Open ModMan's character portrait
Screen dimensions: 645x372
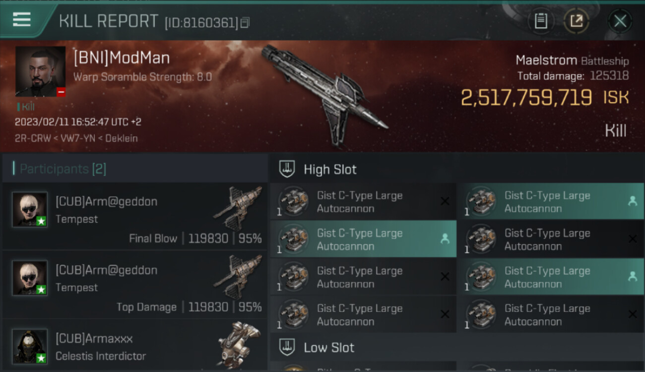pos(40,71)
